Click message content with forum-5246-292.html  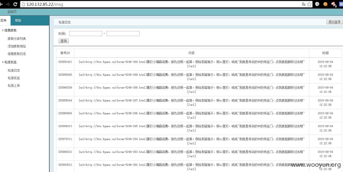pyautogui.click(x=192, y=167)
